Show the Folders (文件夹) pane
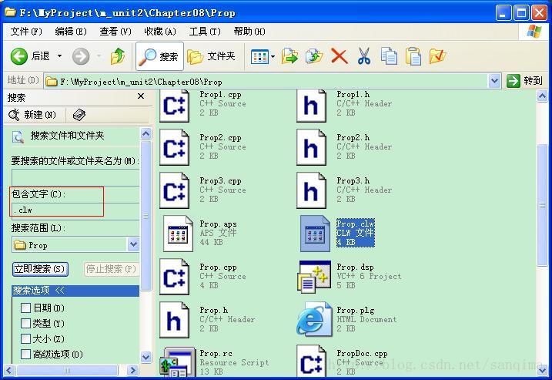Image resolution: width=552 pixels, height=380 pixels. 211,56
